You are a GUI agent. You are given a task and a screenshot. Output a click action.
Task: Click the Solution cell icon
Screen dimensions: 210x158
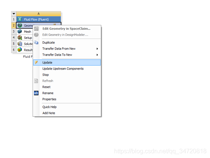[20, 43]
